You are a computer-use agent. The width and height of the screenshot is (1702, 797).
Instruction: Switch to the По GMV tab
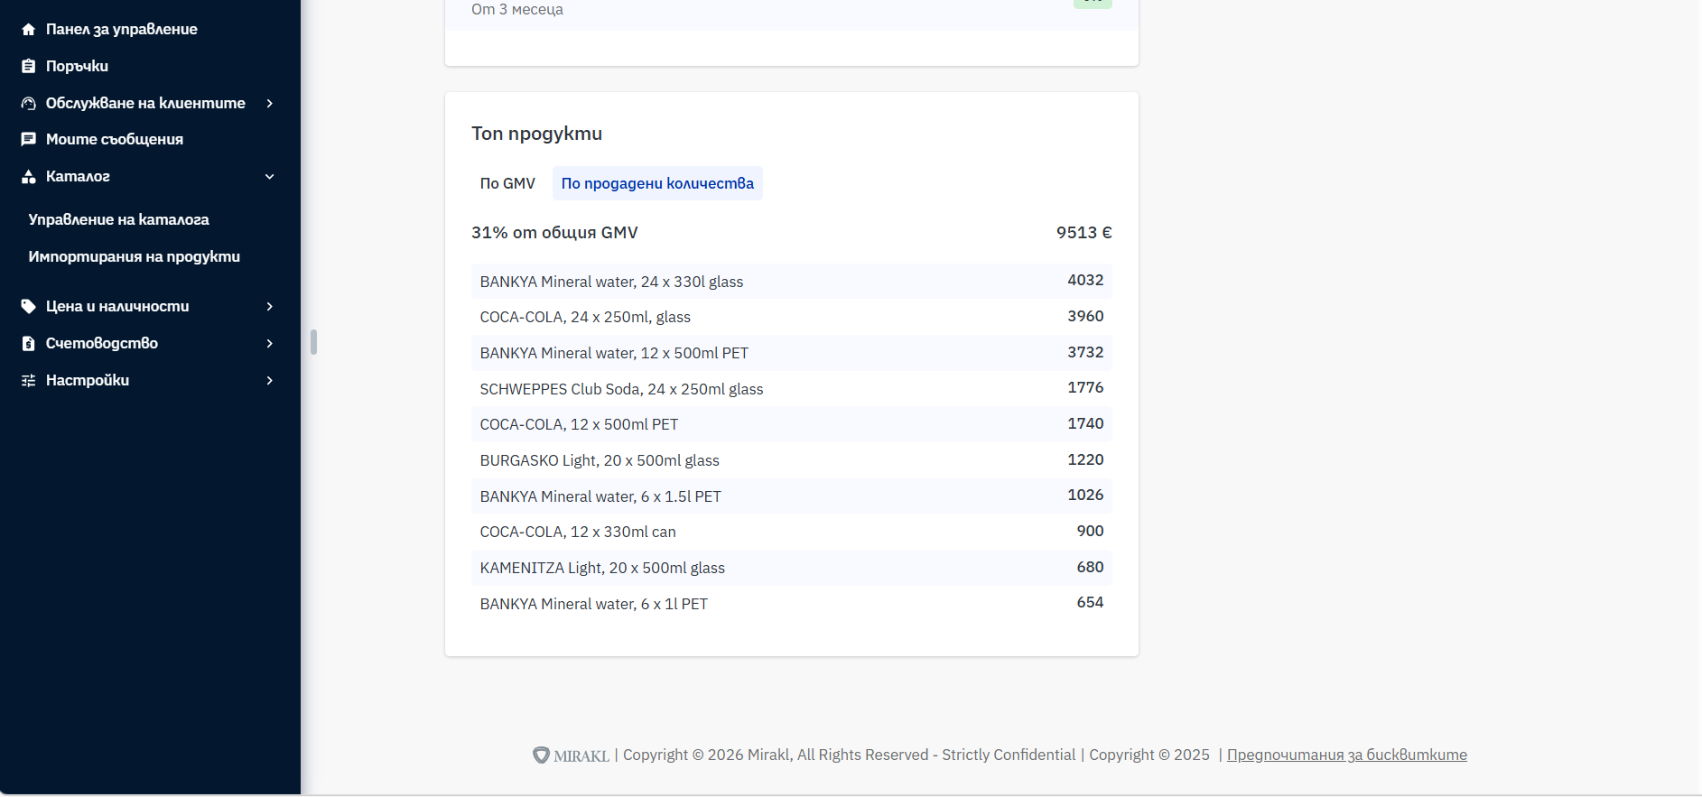click(x=507, y=183)
